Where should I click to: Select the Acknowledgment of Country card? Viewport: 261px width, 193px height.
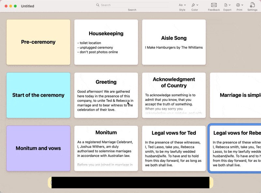[x=174, y=95]
